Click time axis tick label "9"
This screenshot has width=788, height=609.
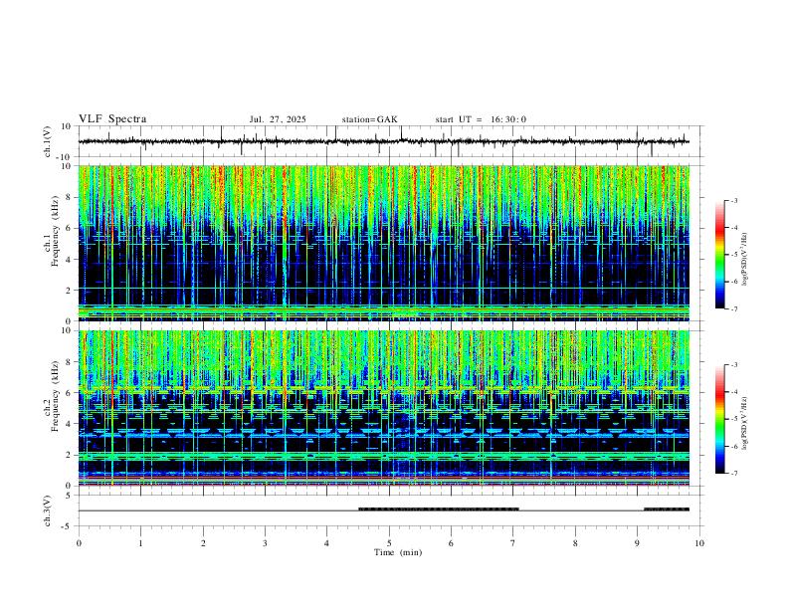pos(637,543)
